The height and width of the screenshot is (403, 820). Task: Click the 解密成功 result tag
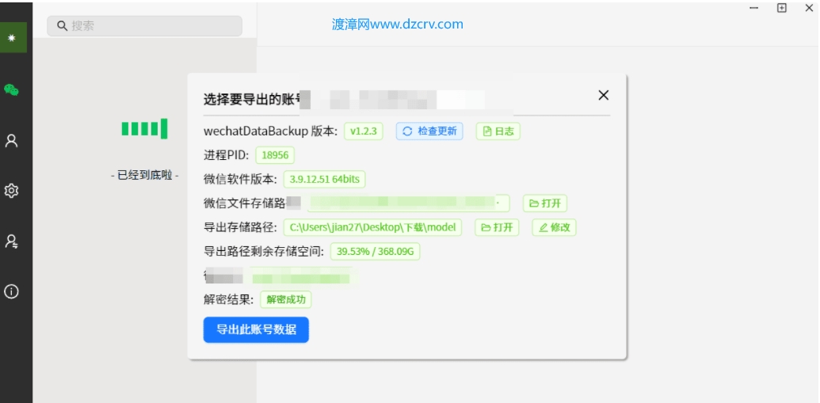[x=285, y=299]
